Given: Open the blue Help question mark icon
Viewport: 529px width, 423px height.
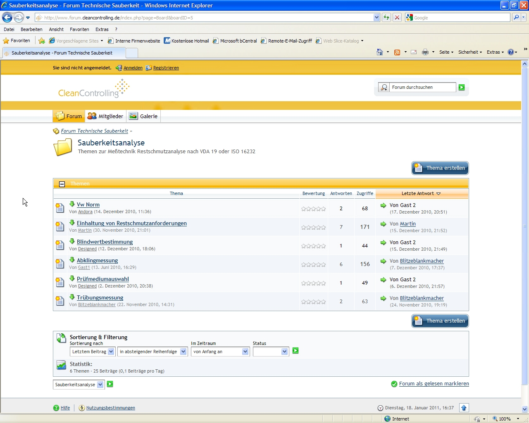Looking at the screenshot, I should coord(510,52).
